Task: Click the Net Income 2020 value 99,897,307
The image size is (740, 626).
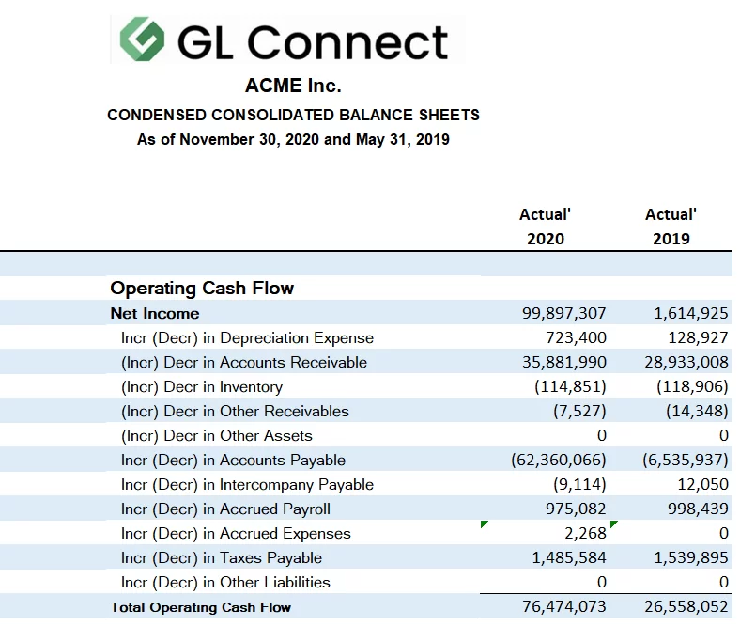Action: [563, 313]
